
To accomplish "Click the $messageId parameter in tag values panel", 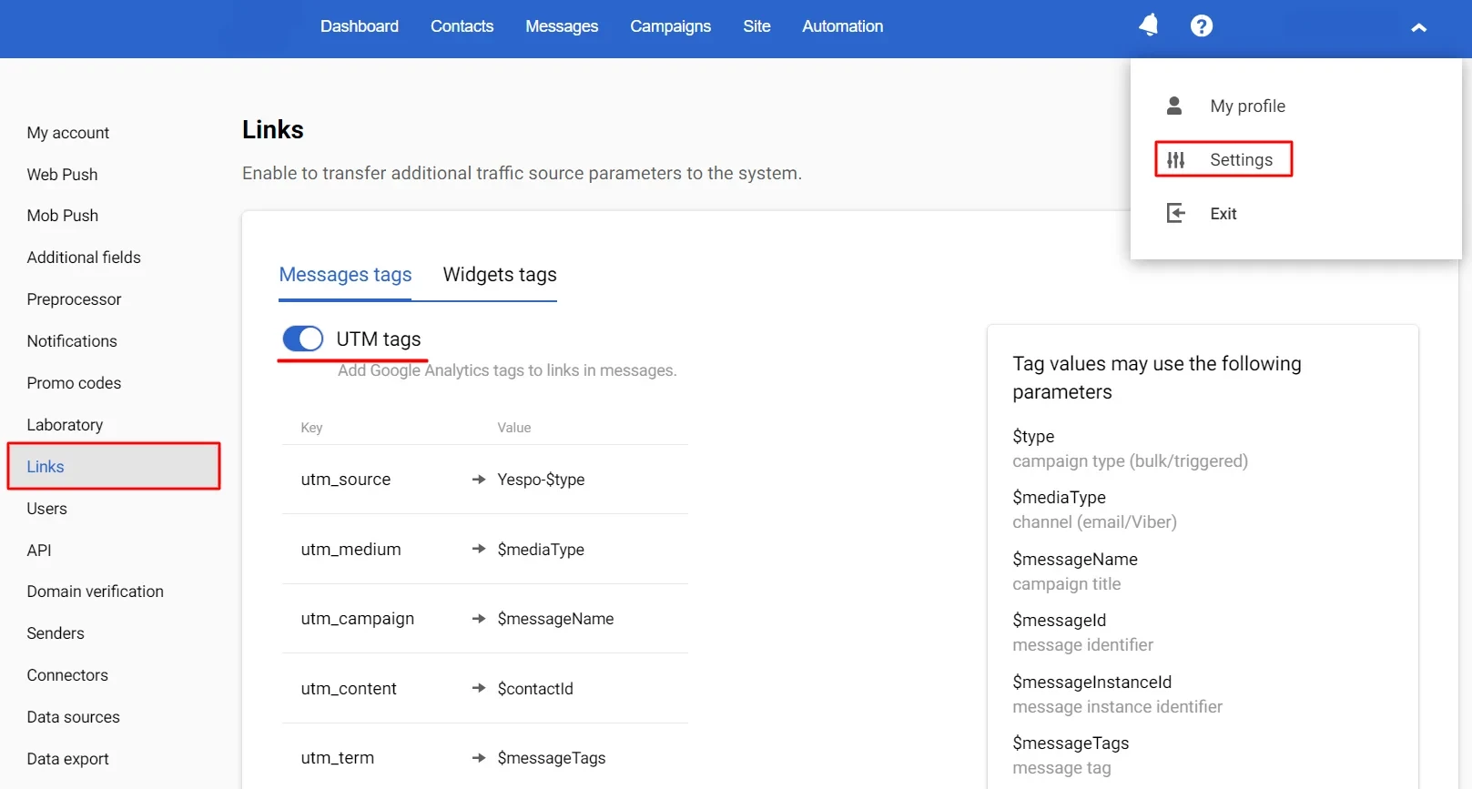I will 1060,621.
